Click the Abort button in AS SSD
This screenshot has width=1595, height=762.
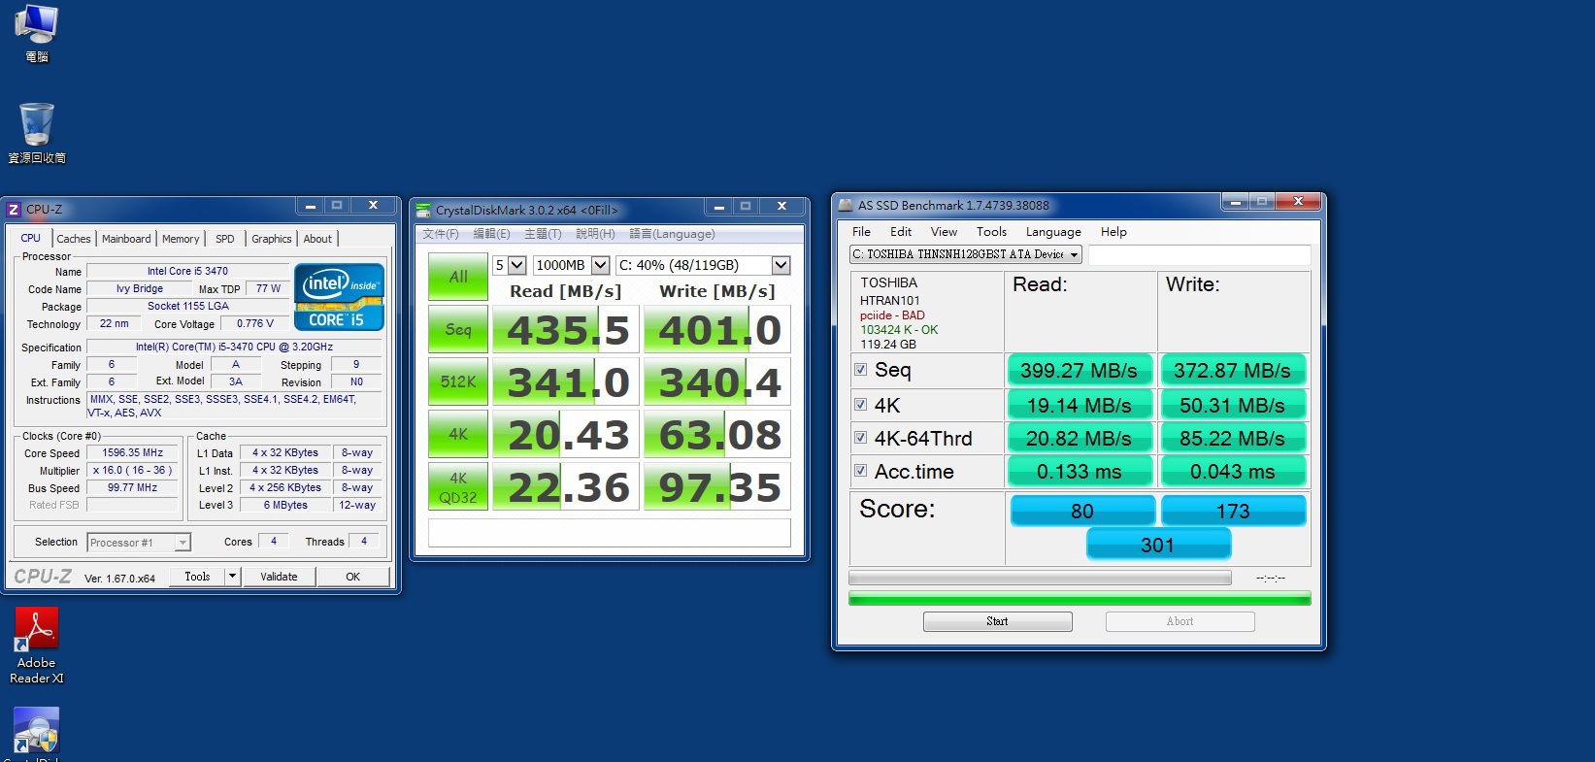(x=1180, y=621)
